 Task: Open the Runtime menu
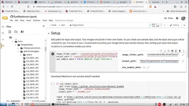tap(37, 20)
